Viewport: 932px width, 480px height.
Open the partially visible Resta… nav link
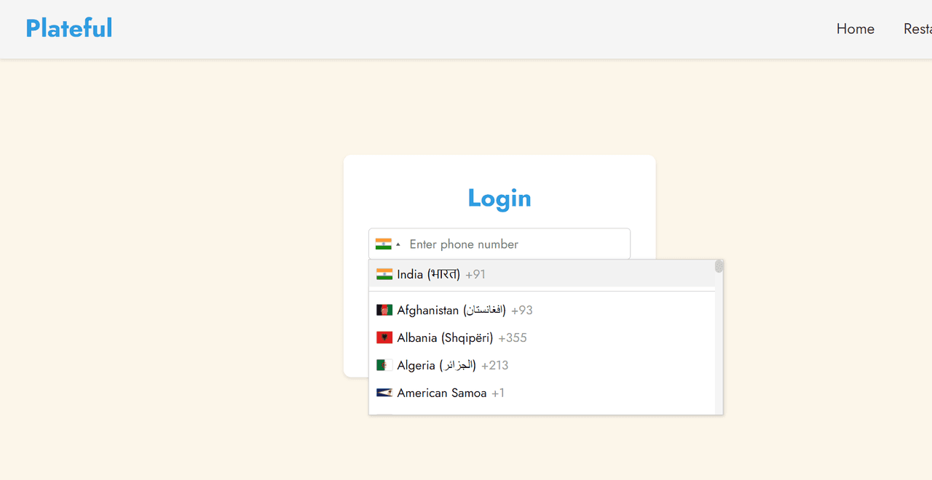tap(917, 29)
